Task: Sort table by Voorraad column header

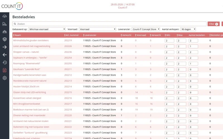Action: (140, 35)
